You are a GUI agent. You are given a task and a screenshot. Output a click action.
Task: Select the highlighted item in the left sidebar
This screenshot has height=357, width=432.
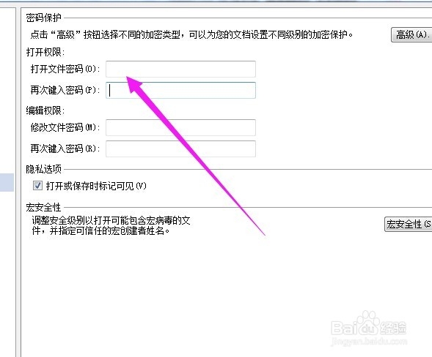click(x=7, y=182)
